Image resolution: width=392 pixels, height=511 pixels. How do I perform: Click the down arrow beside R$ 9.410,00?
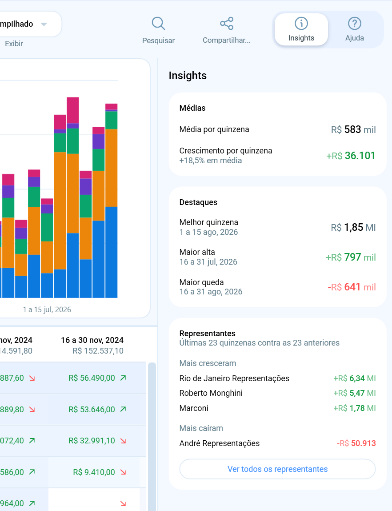(x=123, y=472)
